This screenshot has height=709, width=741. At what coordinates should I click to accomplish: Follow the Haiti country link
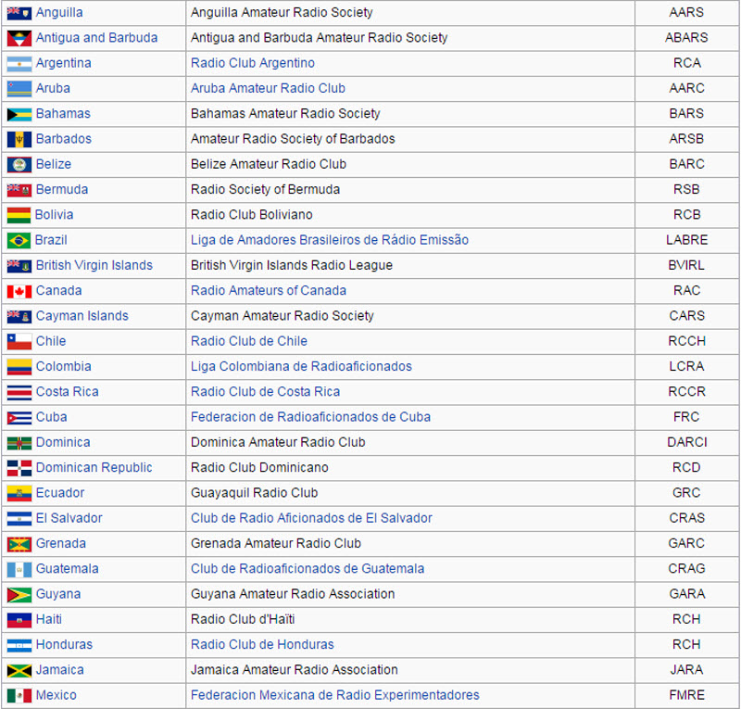(x=49, y=619)
